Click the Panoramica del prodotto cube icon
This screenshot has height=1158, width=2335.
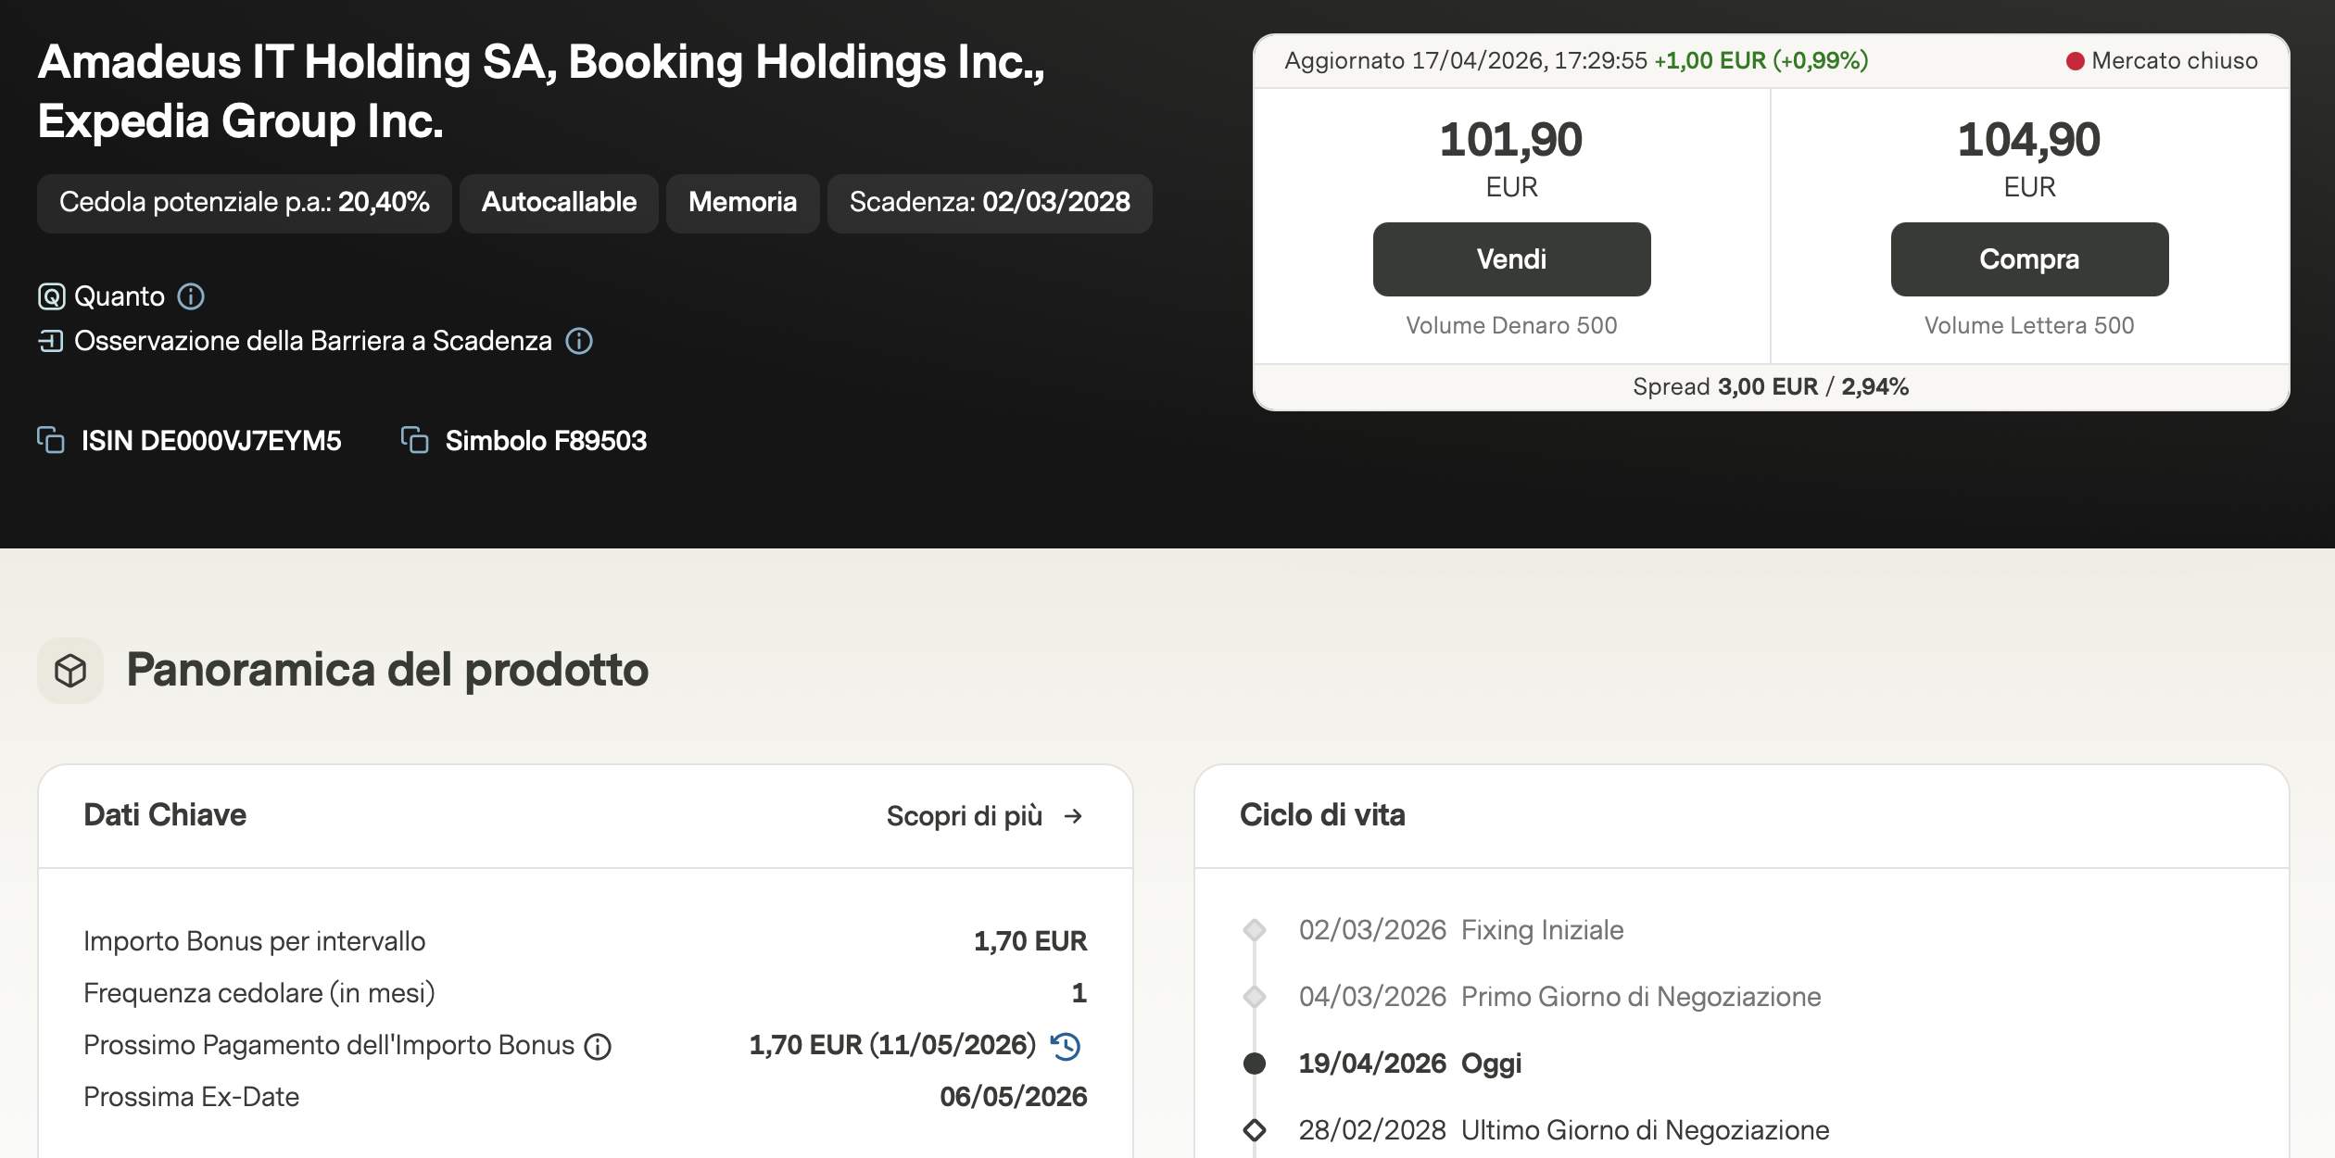(x=70, y=670)
